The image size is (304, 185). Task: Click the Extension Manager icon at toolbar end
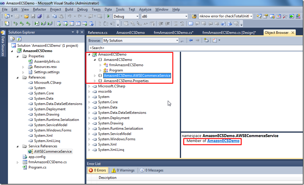point(298,16)
